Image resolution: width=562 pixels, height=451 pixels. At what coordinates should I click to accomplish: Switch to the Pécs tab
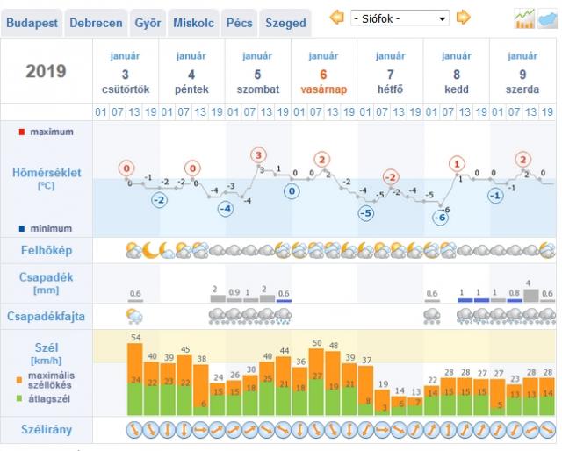(239, 23)
